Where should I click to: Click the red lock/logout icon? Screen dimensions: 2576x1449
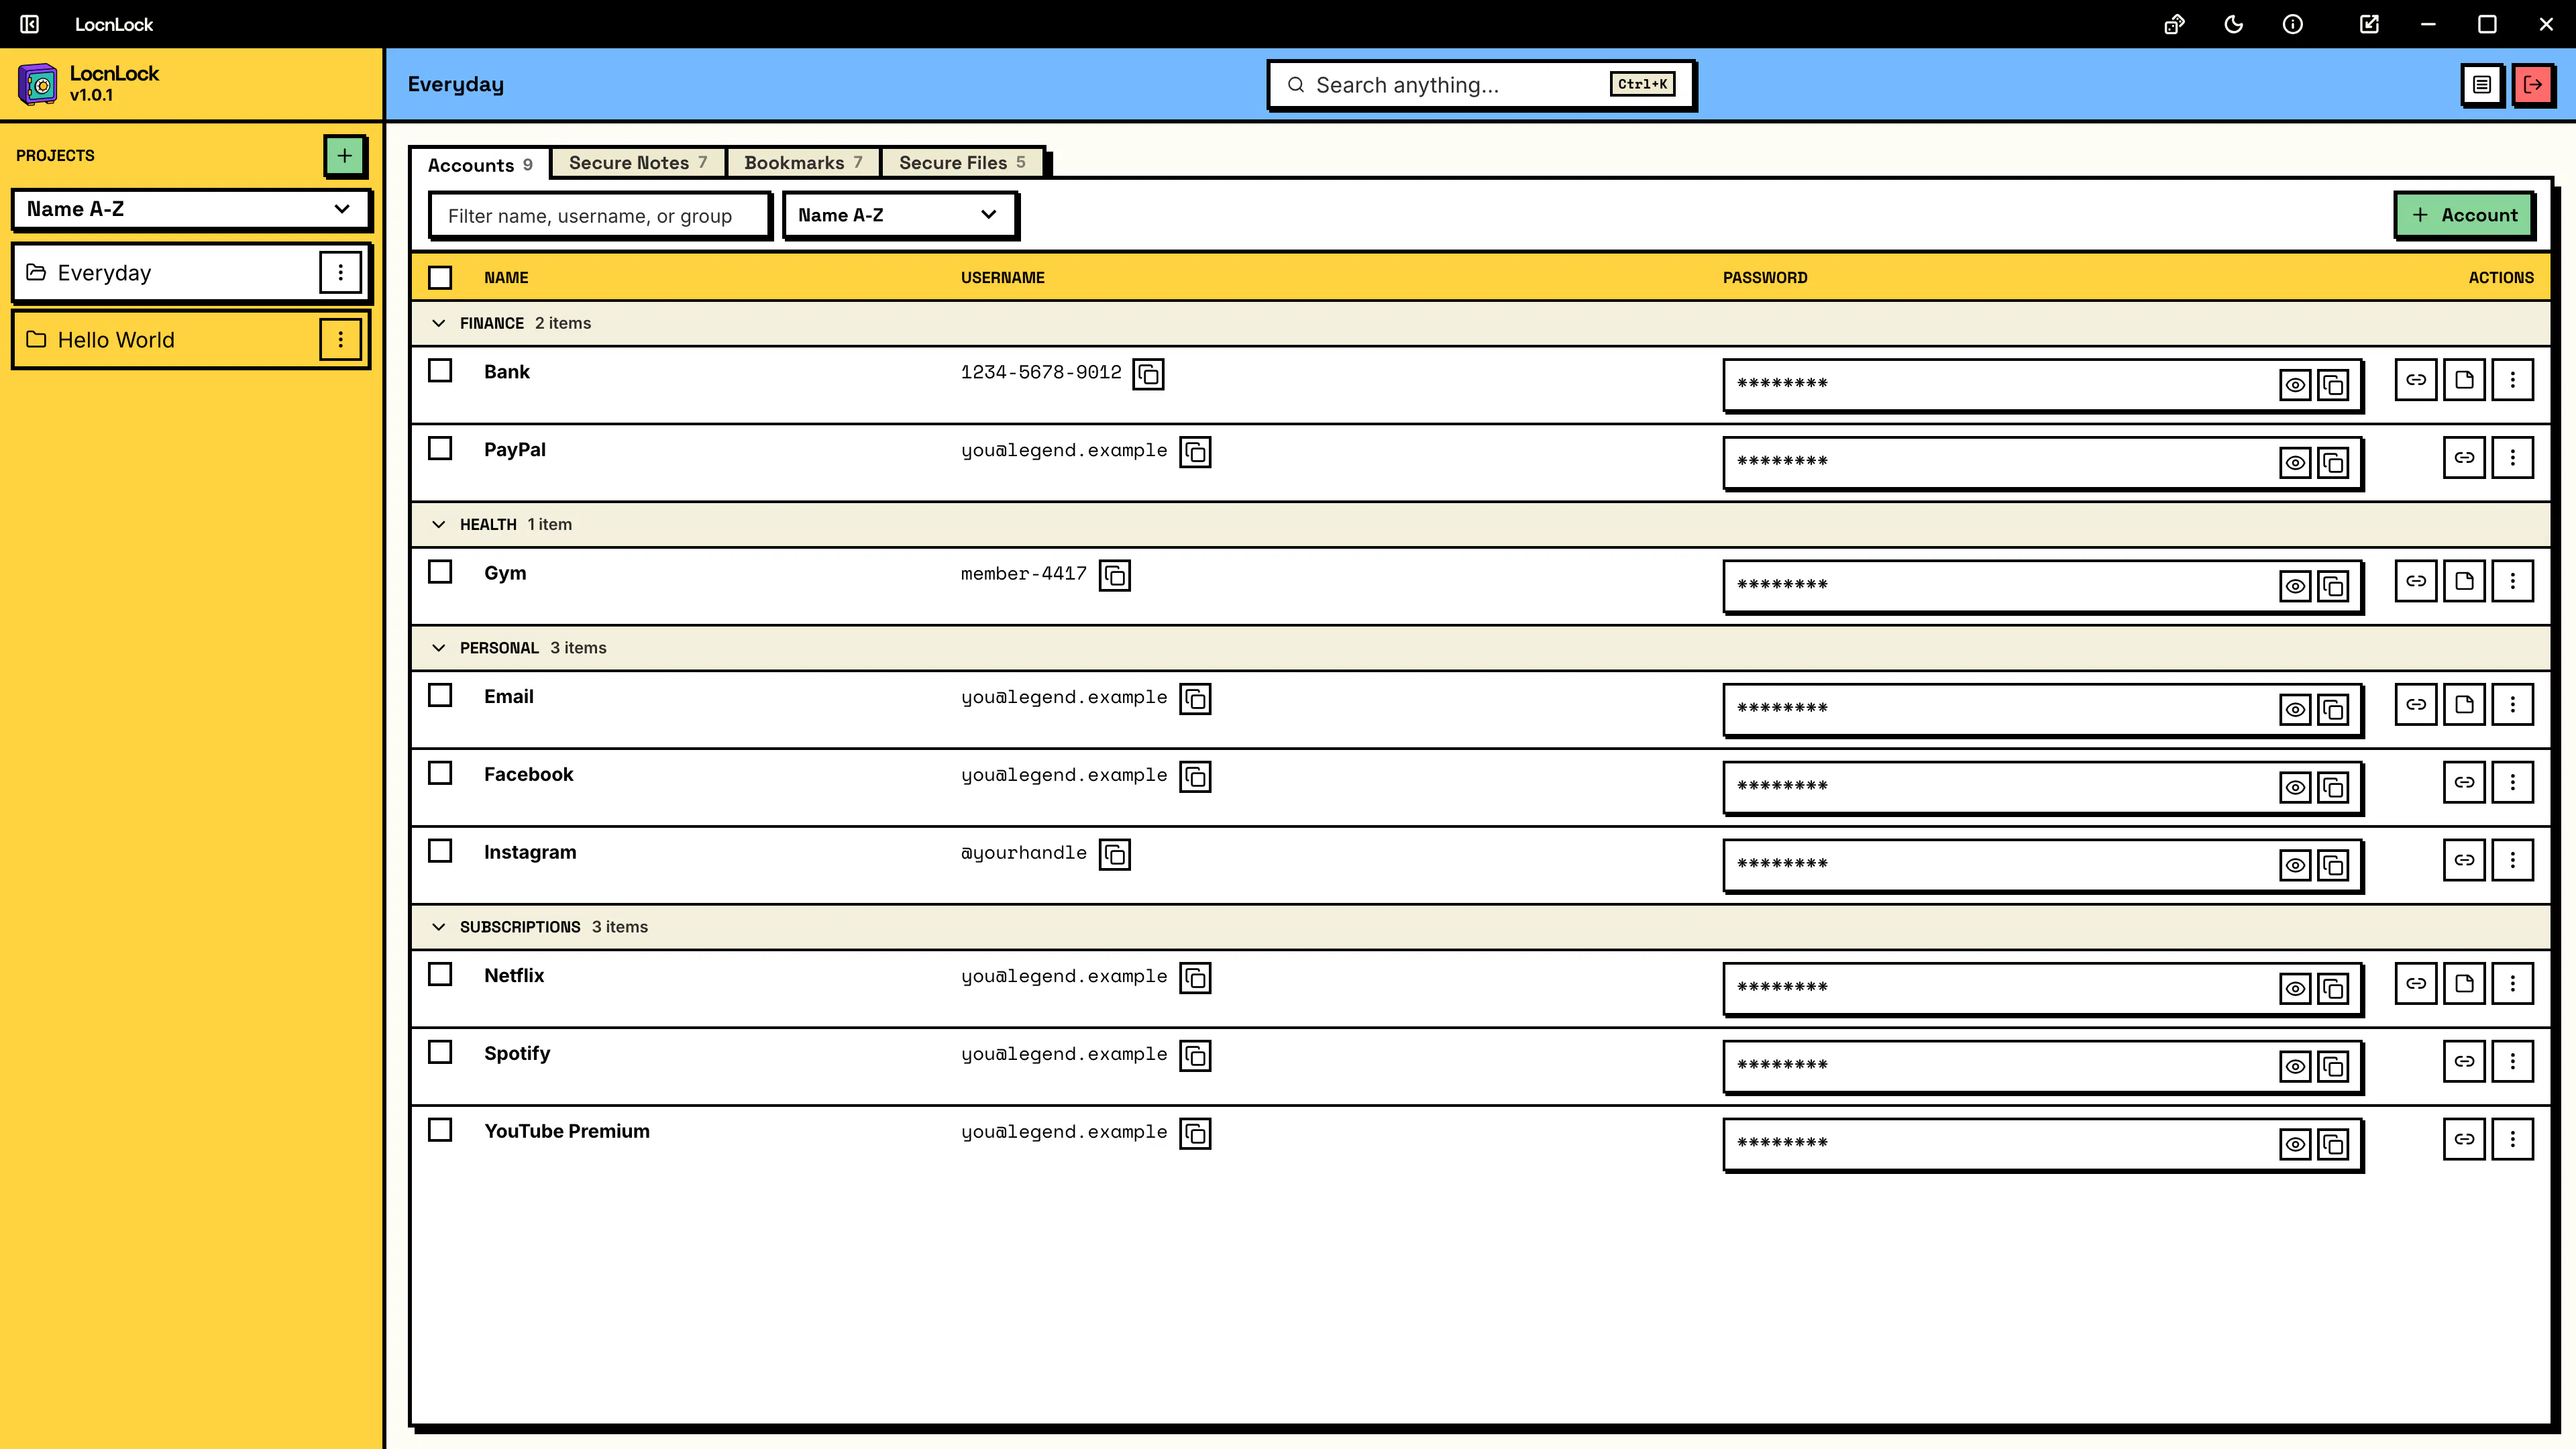pos(2533,85)
